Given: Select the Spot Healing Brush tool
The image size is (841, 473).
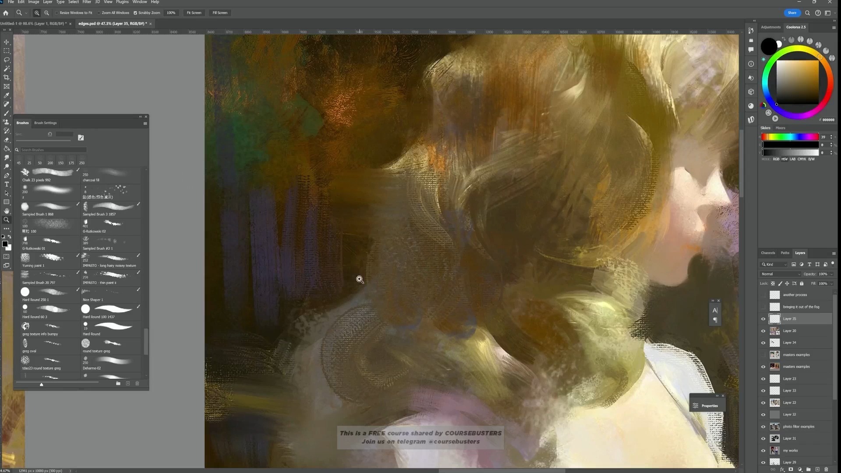Looking at the screenshot, I should [7, 104].
